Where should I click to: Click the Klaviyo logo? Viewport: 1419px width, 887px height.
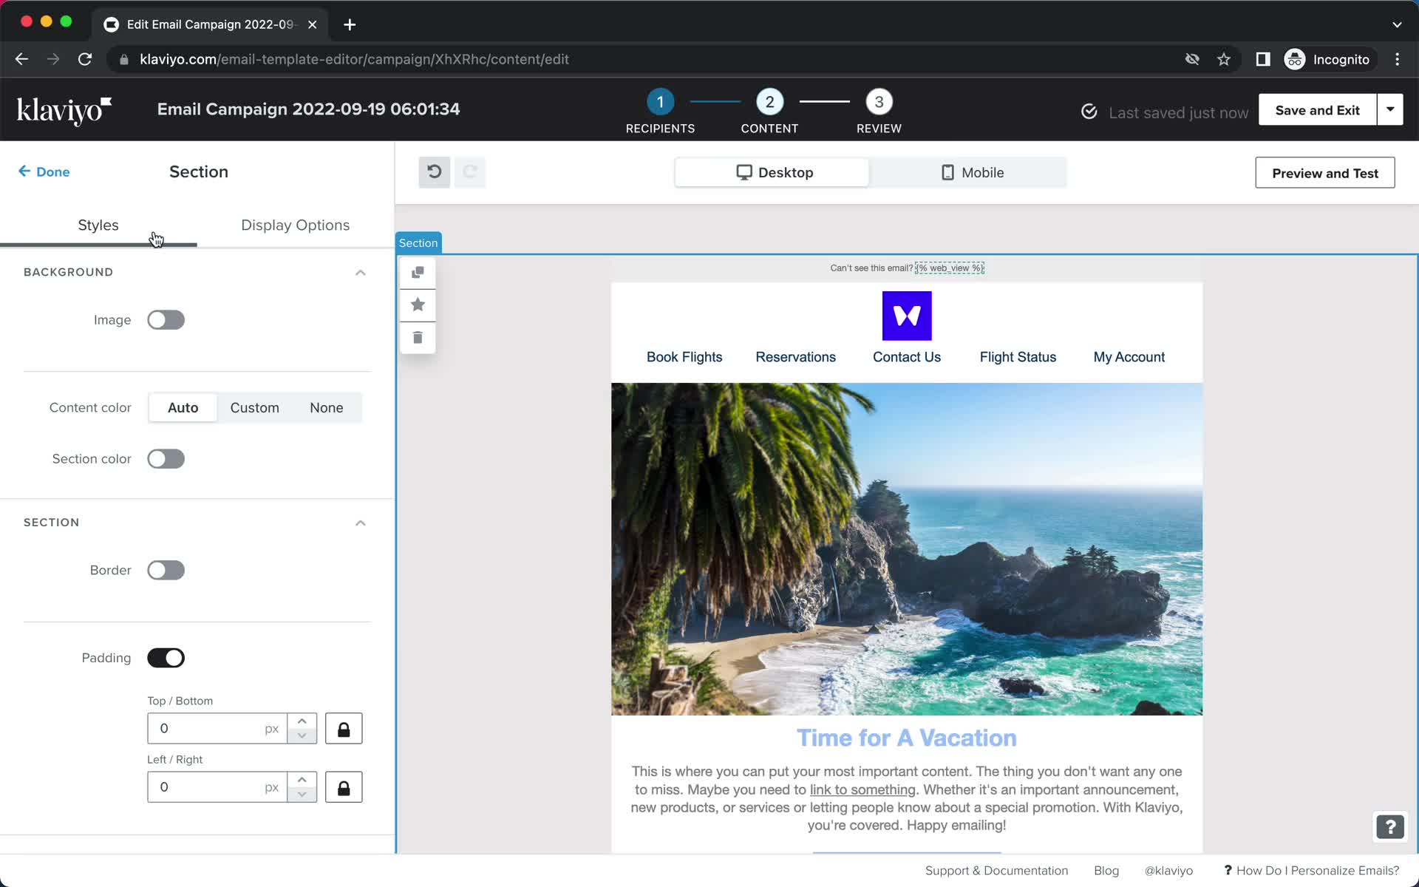[x=64, y=110]
